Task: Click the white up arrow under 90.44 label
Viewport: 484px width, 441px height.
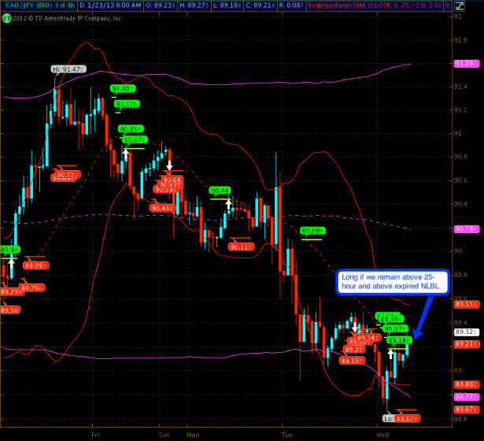Action: click(229, 205)
